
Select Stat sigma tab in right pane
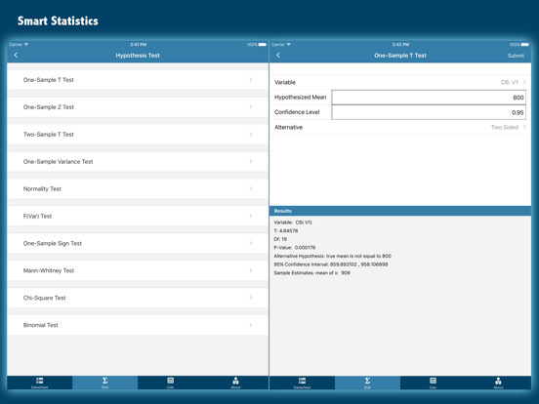tap(367, 383)
